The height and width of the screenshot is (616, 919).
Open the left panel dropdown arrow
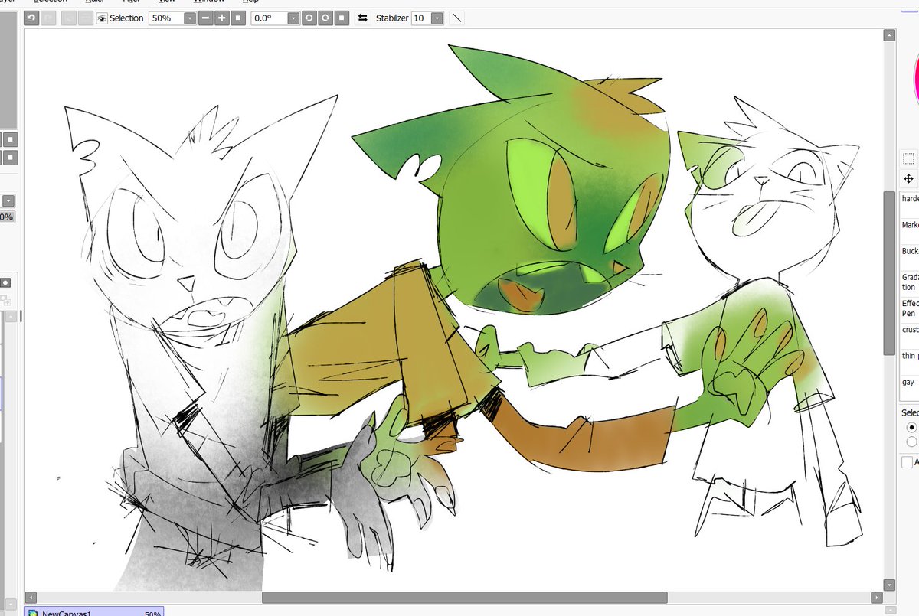(x=8, y=201)
